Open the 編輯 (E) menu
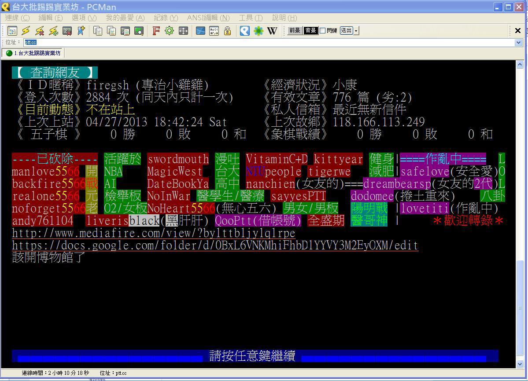 [x=51, y=18]
